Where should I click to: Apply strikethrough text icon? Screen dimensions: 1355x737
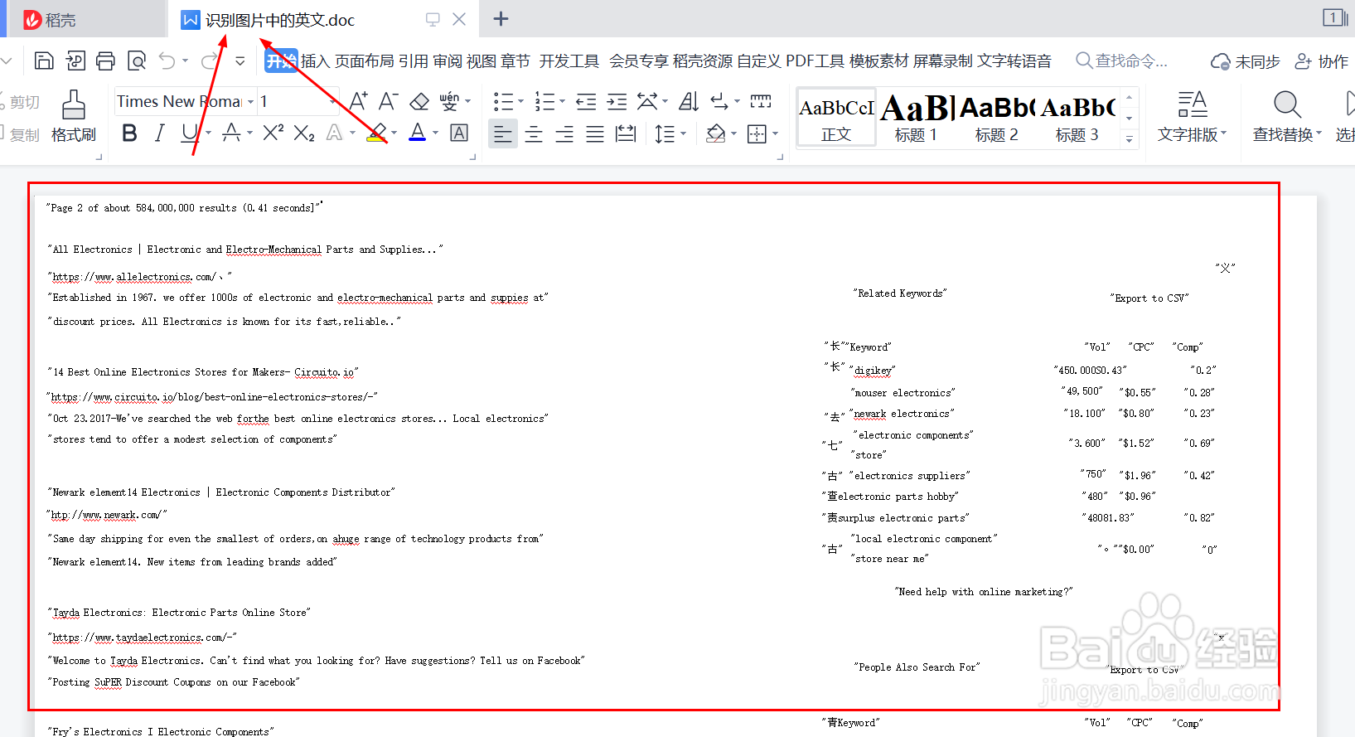(231, 133)
